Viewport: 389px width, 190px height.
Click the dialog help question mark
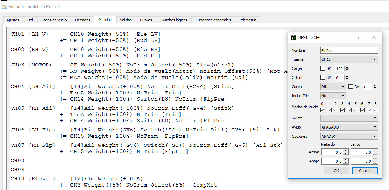(358, 37)
